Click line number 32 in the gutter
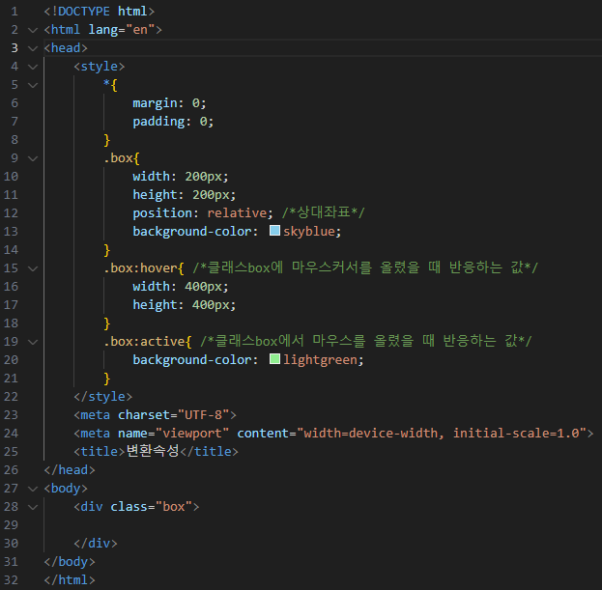This screenshot has height=590, width=602. coord(12,580)
